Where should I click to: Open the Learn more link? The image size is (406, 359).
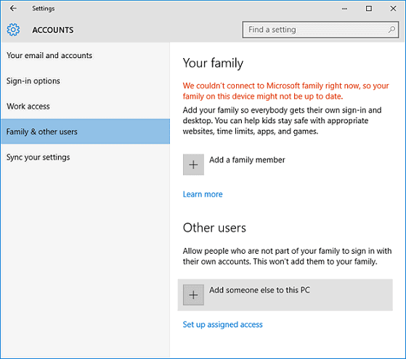coord(203,194)
